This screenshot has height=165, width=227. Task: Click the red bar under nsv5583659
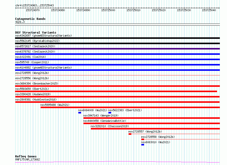coord(116,91)
